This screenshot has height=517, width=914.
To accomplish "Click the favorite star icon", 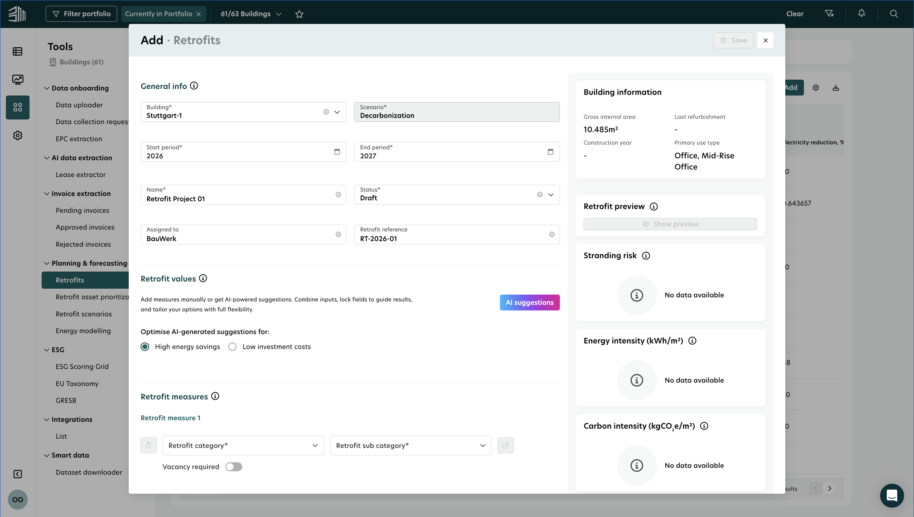I will click(x=299, y=14).
